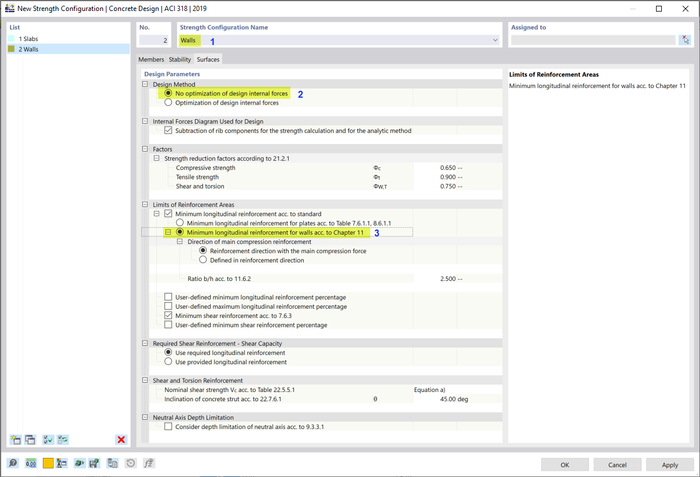Select 2 Walls in the List
The width and height of the screenshot is (700, 477).
pyautogui.click(x=68, y=49)
